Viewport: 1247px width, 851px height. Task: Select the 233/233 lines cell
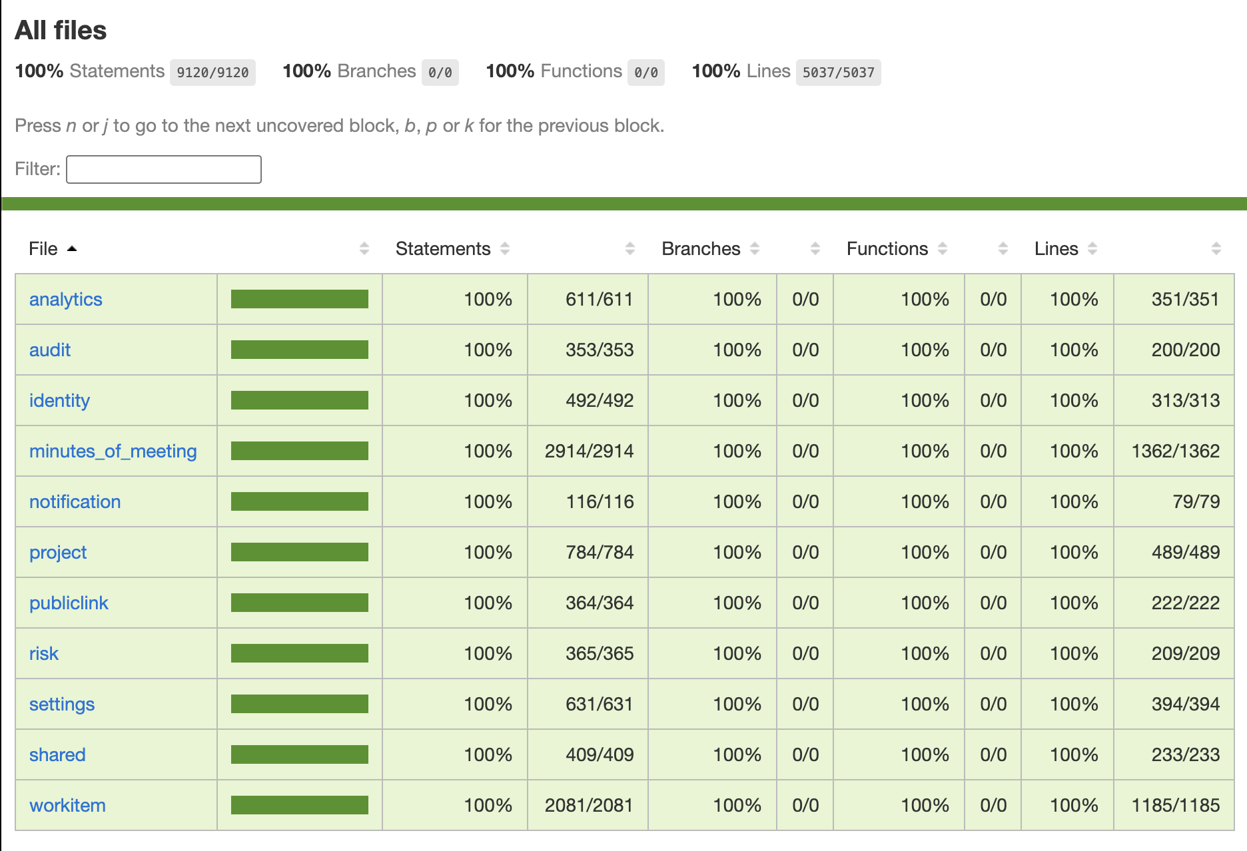tap(1174, 755)
